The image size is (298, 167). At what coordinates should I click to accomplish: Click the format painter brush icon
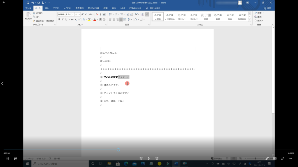[x=34, y=21]
